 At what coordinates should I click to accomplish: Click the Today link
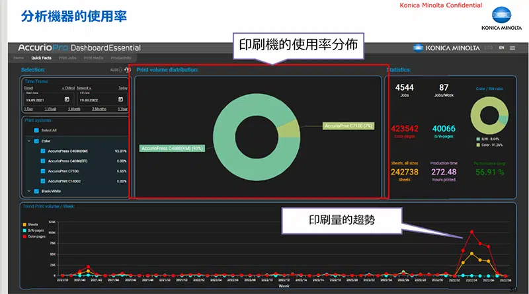tap(123, 88)
